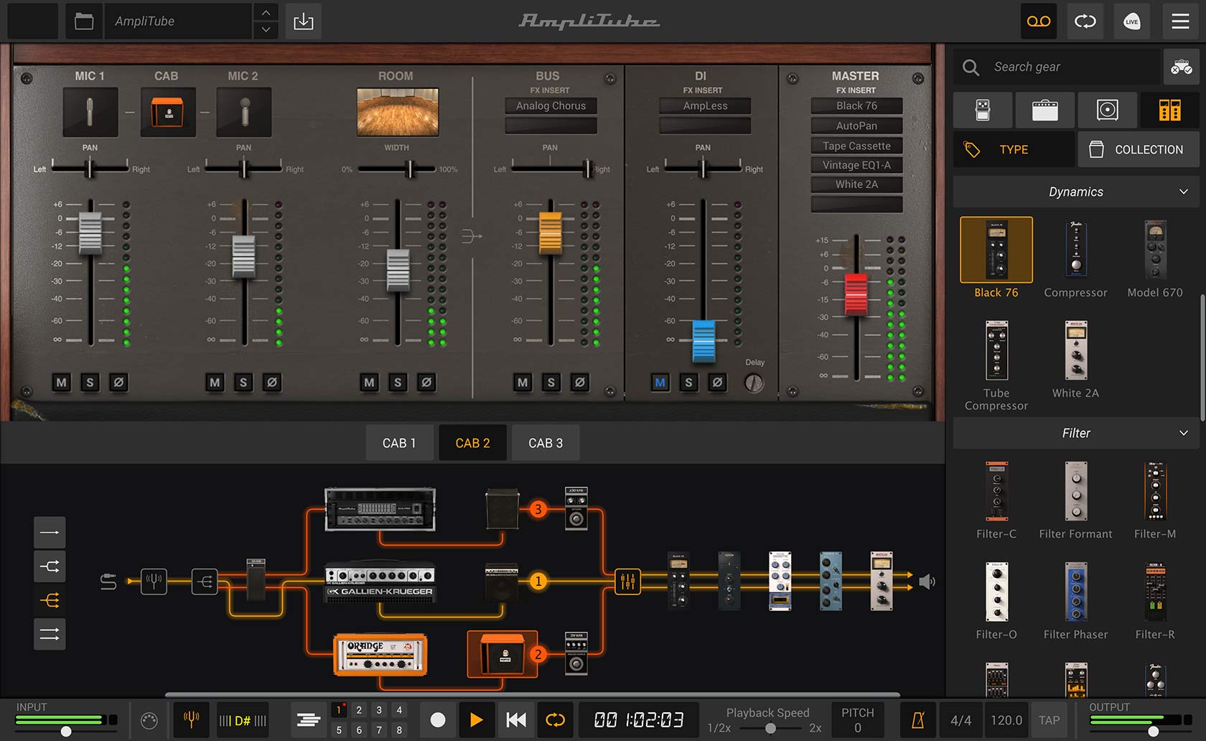Open the Live mode icon

click(x=1132, y=22)
